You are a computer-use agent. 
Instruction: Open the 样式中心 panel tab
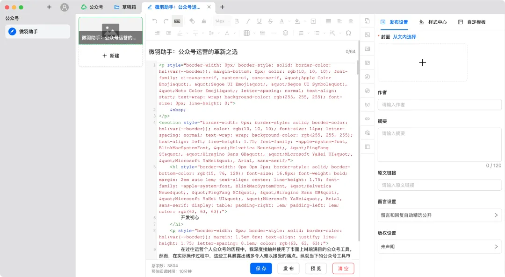[x=433, y=22]
